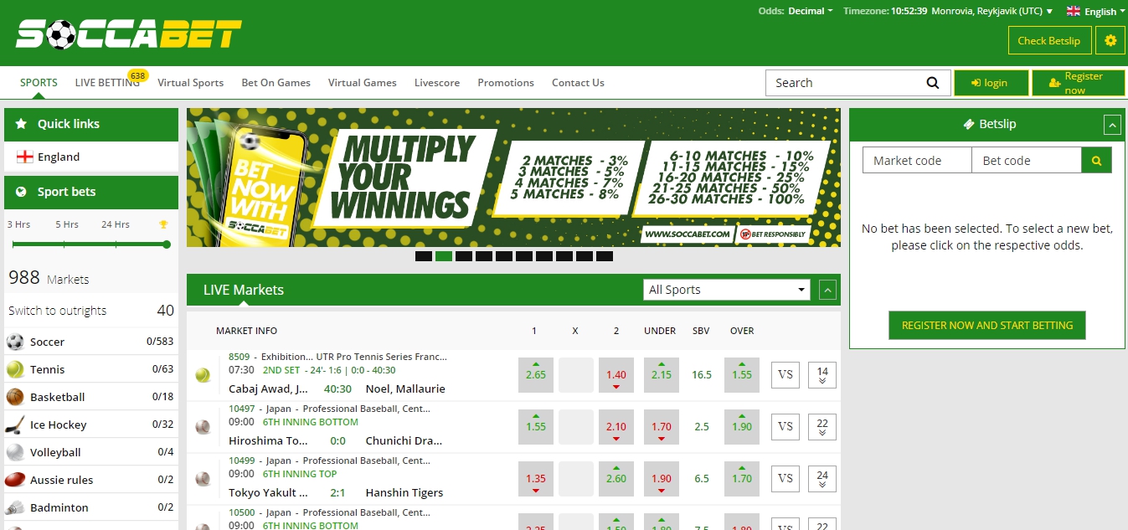Screen dimensions: 1128x530
Task: Go to Virtual Sports
Action: [191, 83]
